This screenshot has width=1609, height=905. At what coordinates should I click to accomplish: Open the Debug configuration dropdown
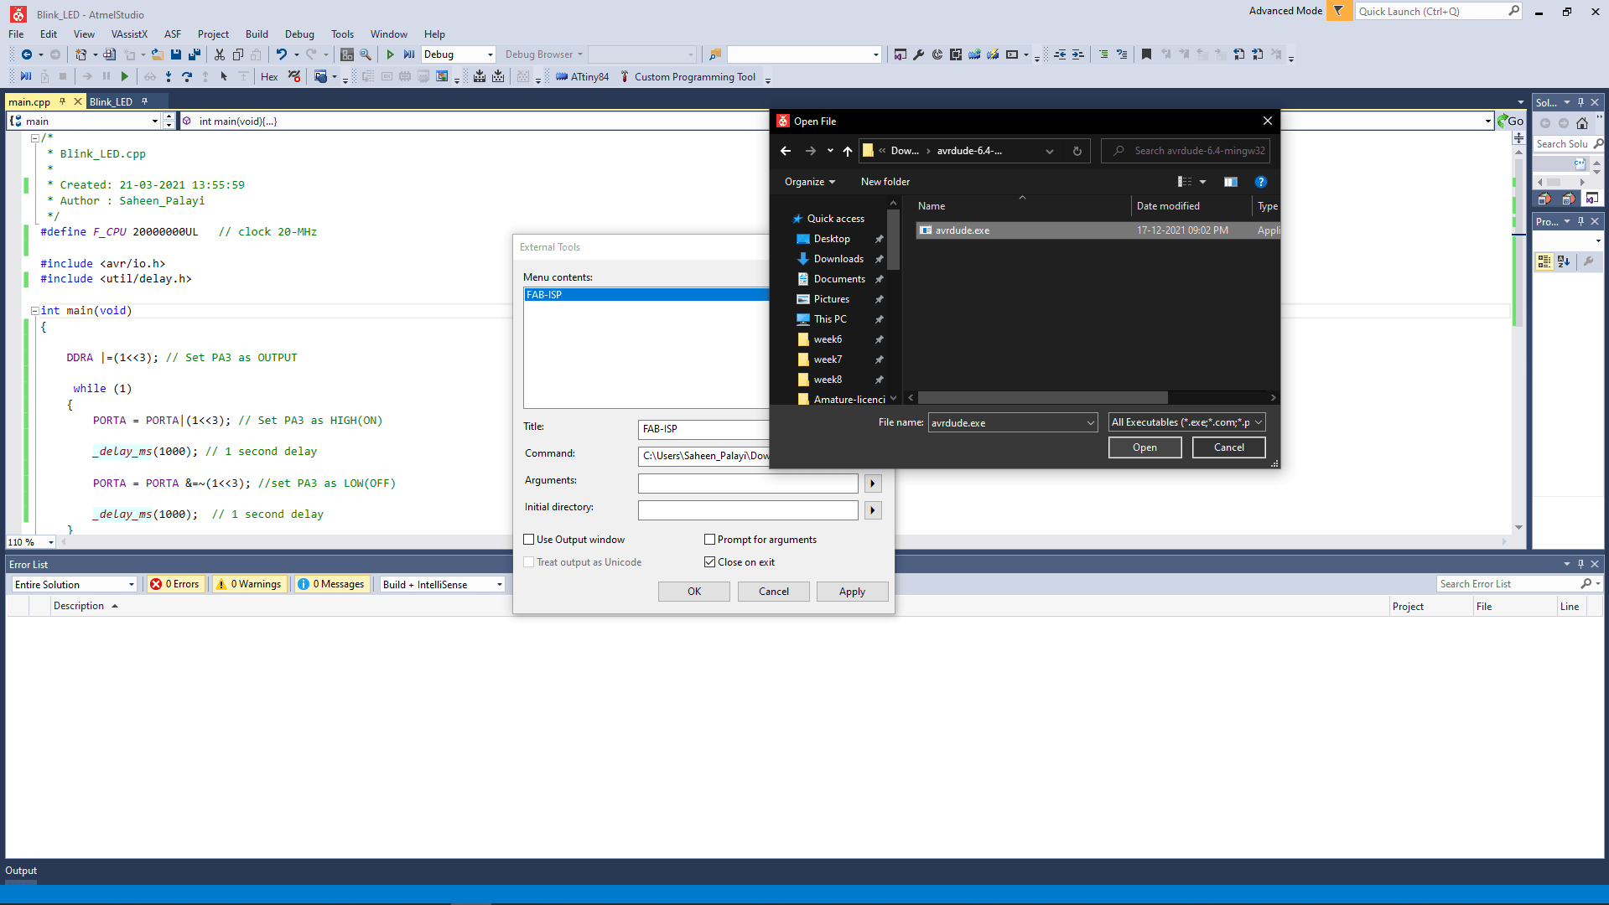point(490,54)
